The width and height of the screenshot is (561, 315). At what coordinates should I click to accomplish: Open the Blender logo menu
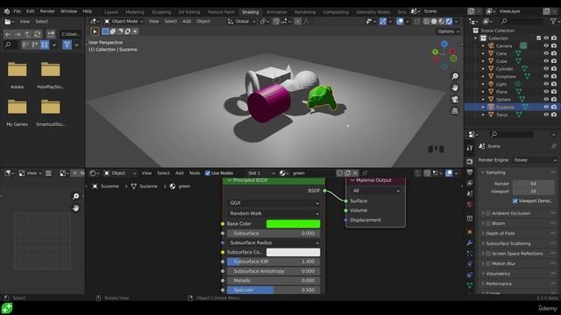(6, 11)
